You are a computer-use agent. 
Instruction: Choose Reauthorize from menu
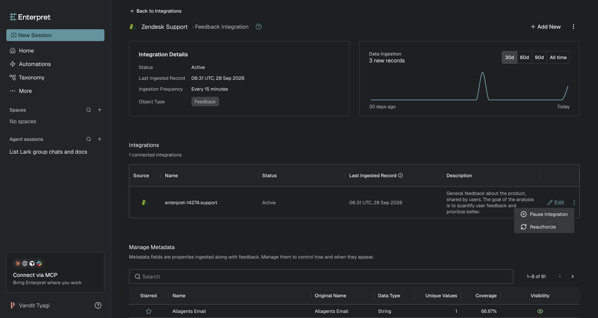(544, 227)
